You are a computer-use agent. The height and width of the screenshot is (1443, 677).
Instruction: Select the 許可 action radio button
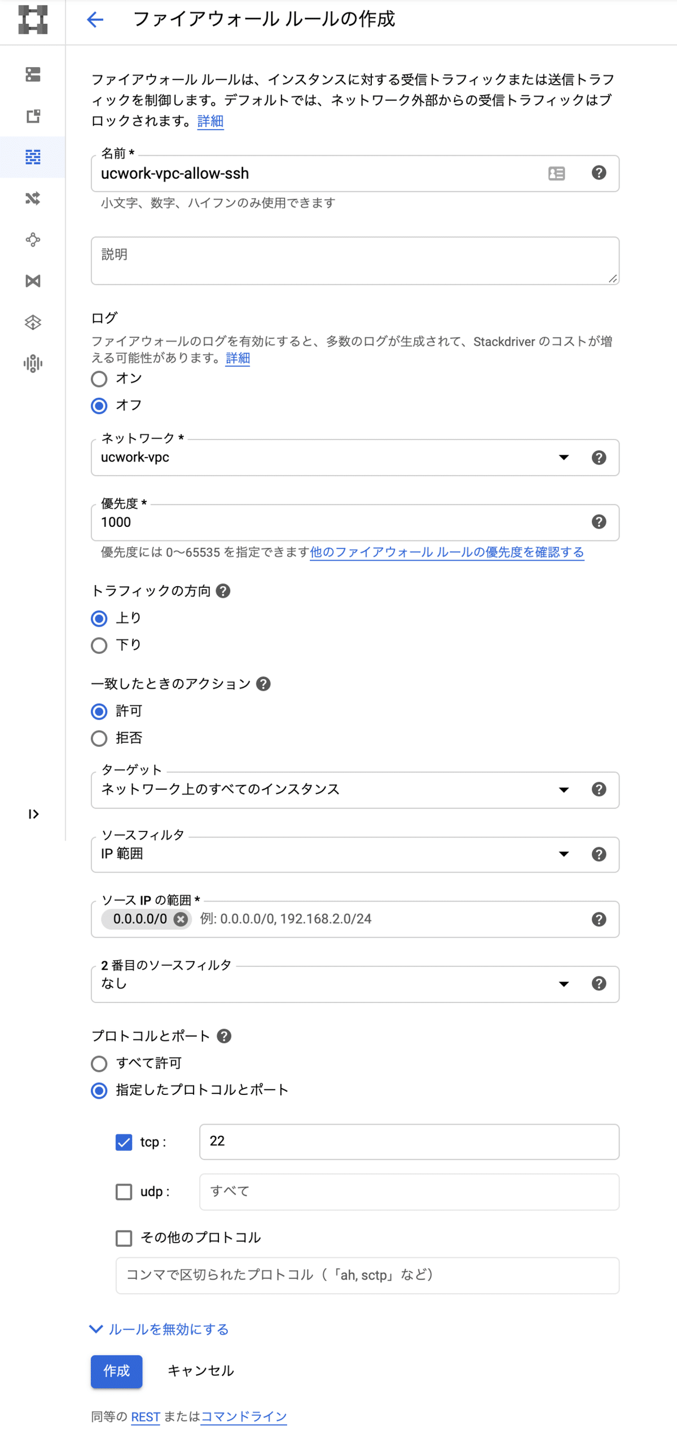[99, 712]
